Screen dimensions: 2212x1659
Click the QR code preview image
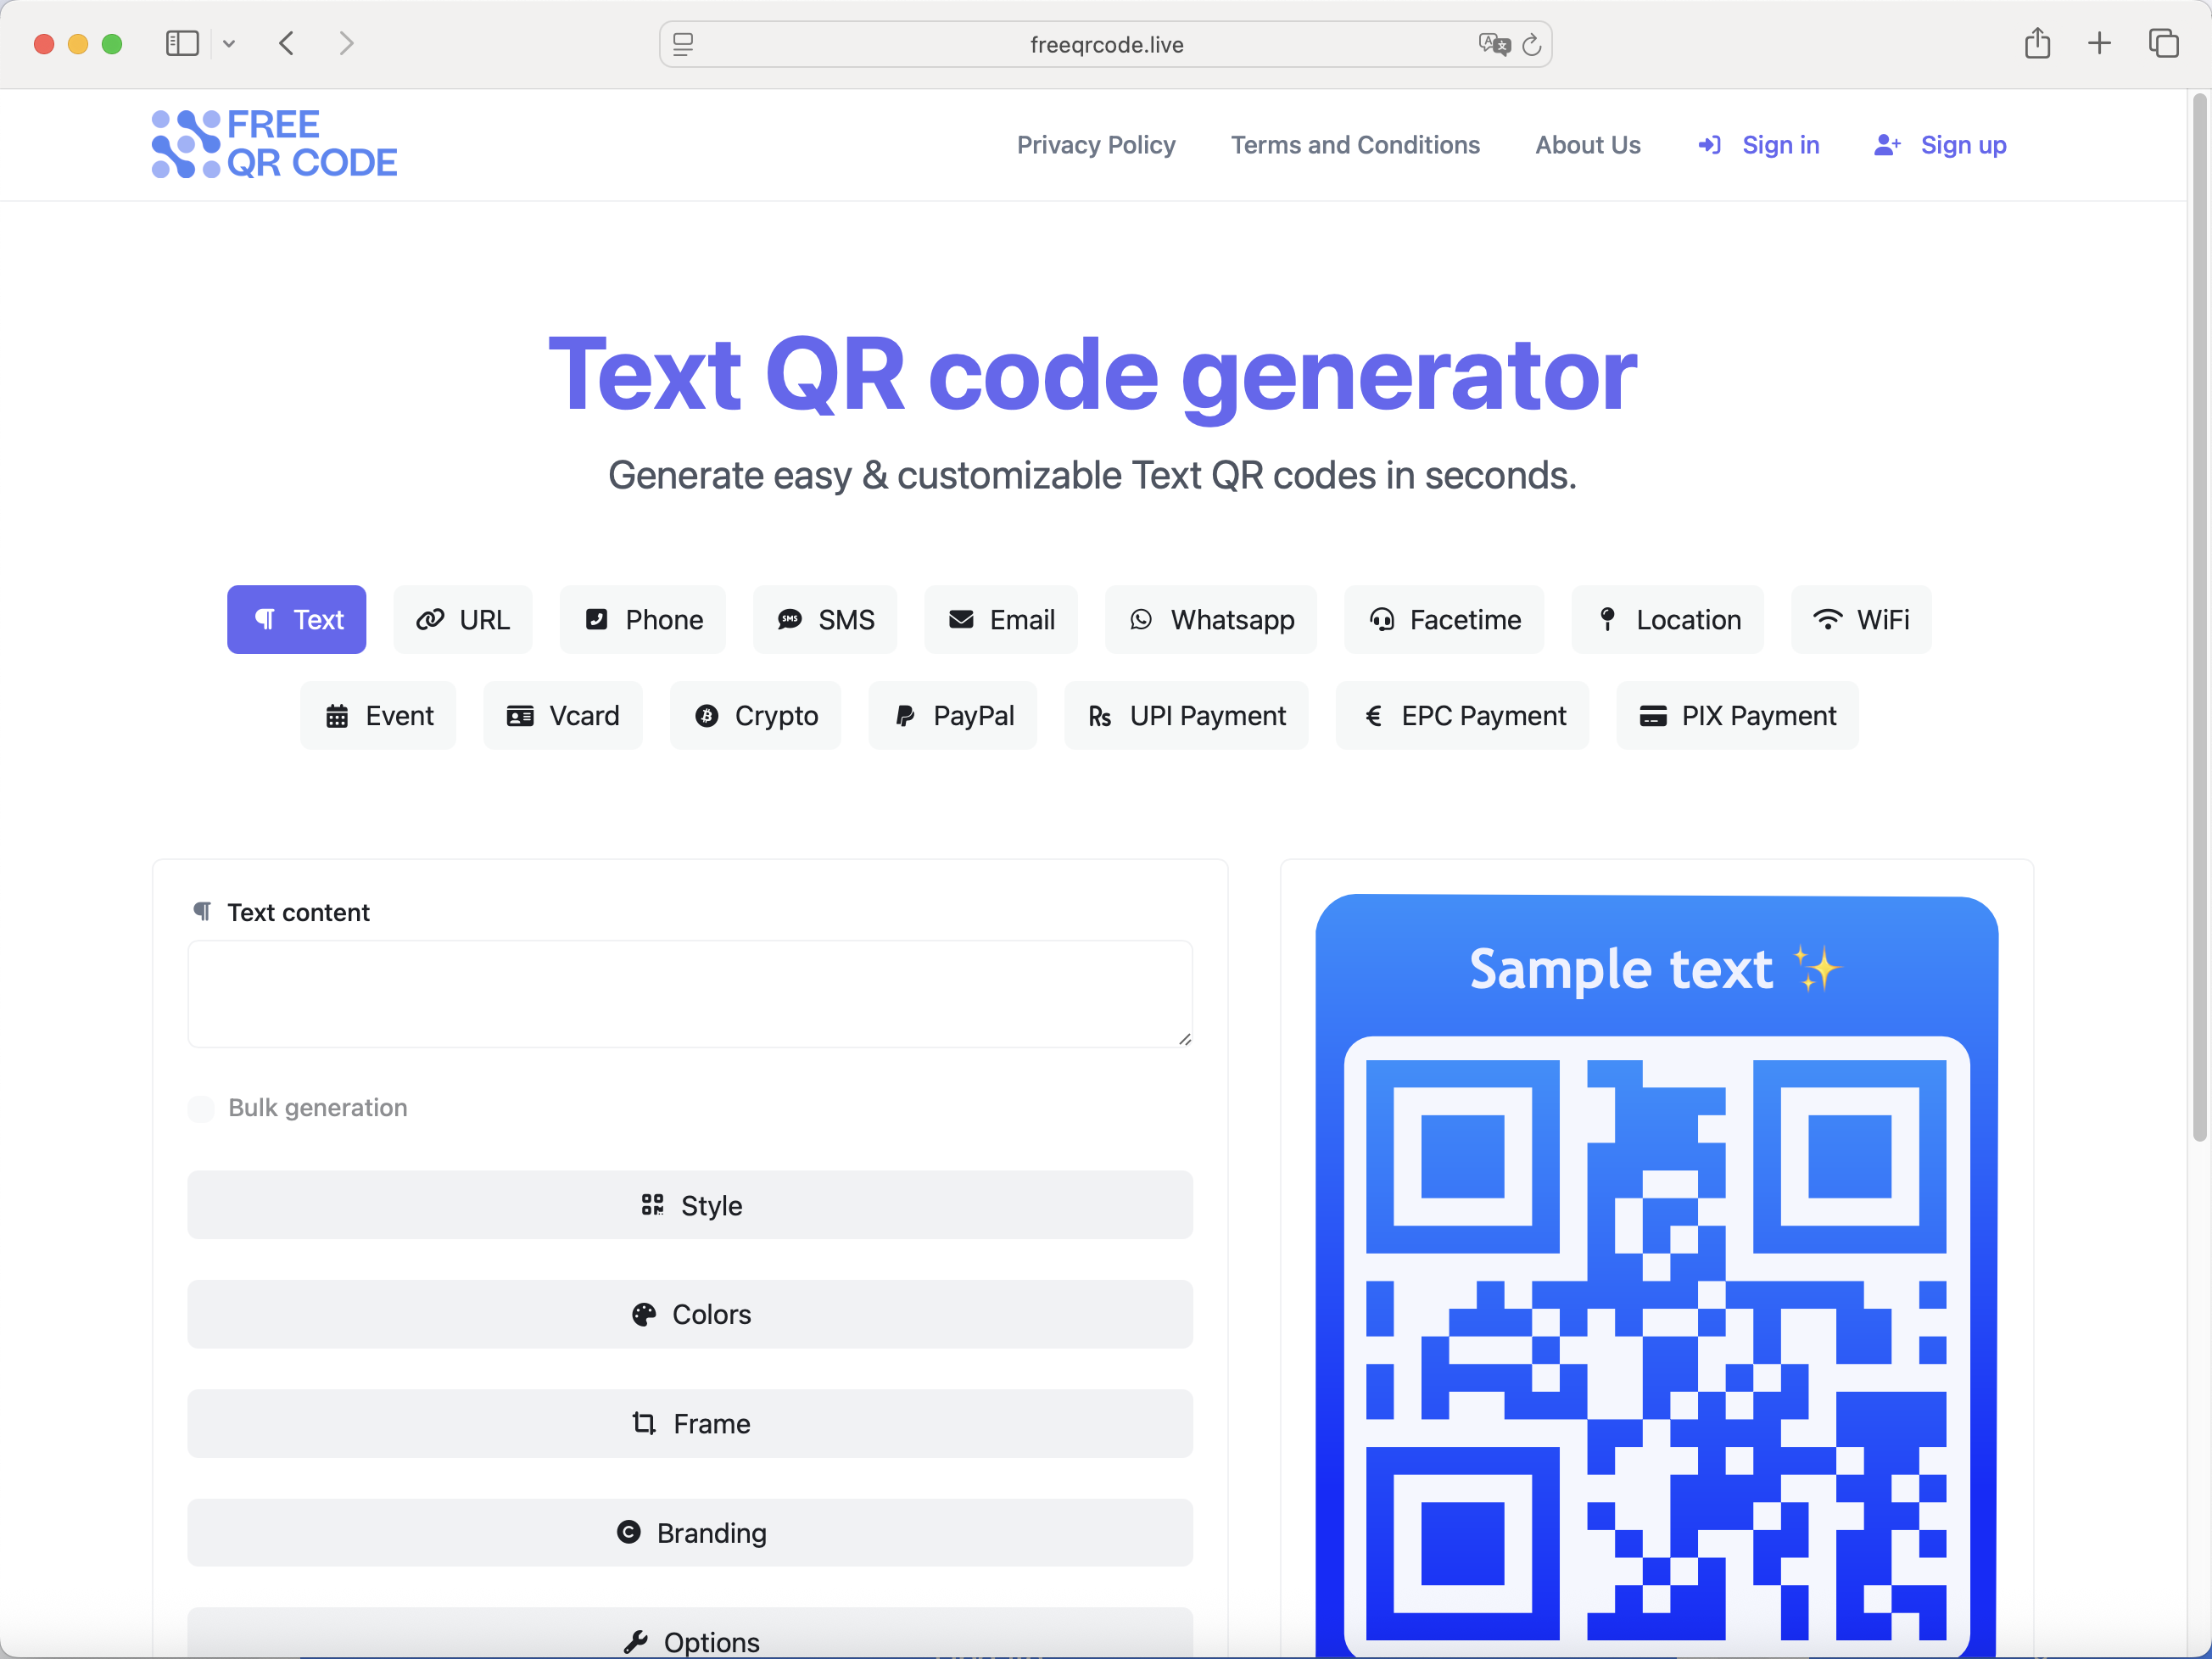(1657, 1276)
